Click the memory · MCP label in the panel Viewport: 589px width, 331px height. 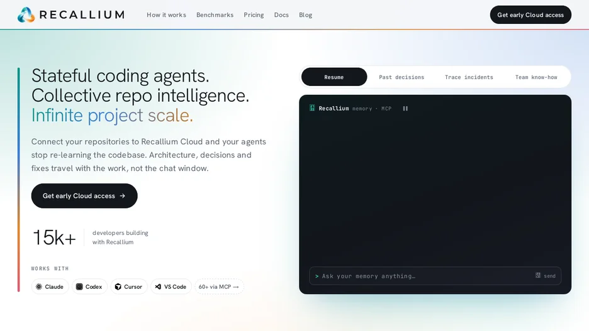point(372,109)
